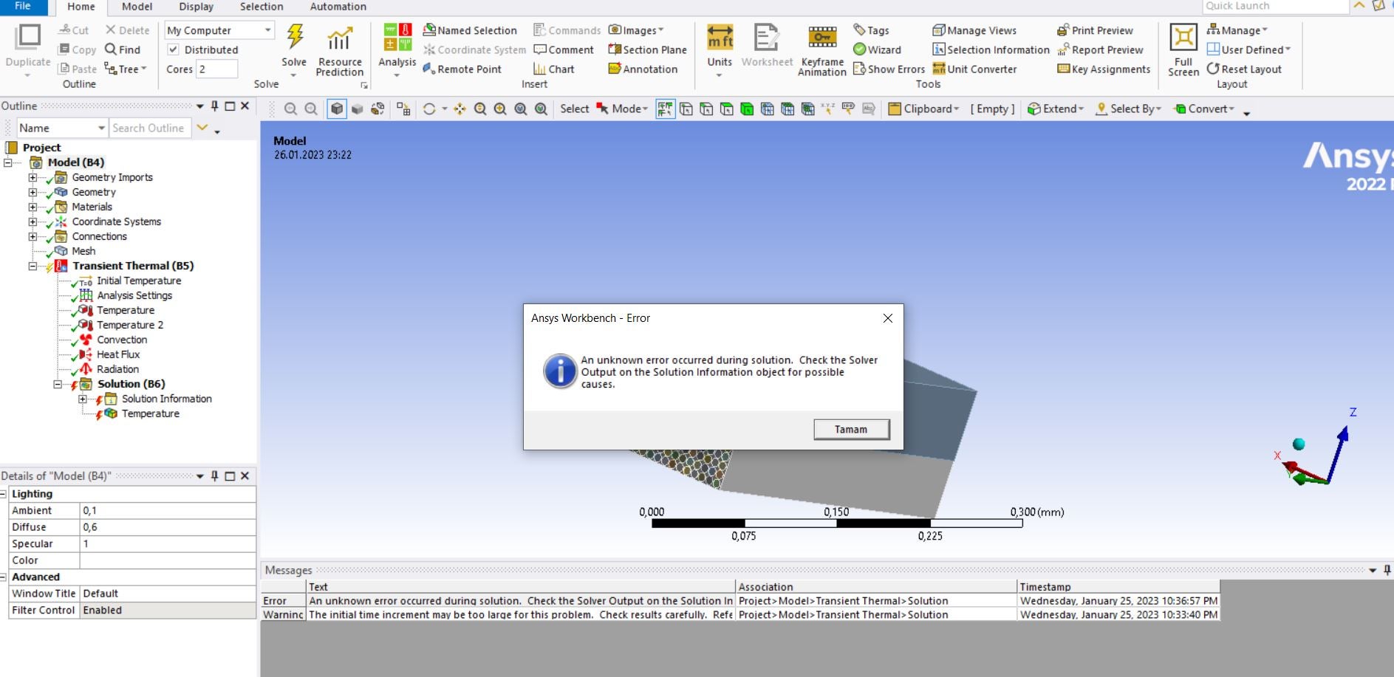The image size is (1394, 677).
Task: Open the File menu
Action: (x=23, y=7)
